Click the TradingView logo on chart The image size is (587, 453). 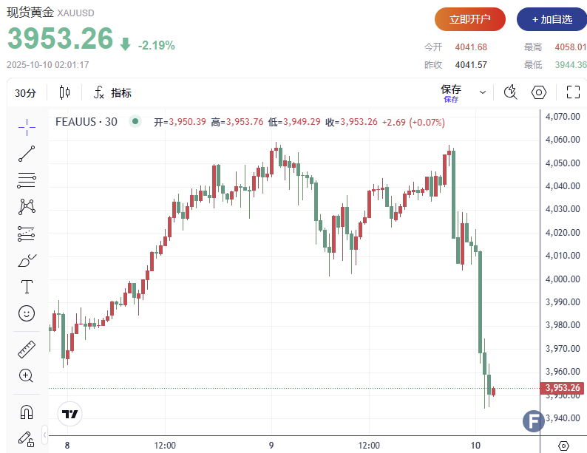click(x=70, y=414)
